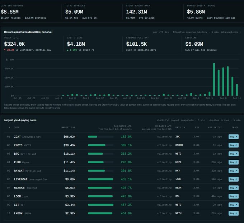Click the $750.0K chart axis label
This screenshot has height=223, width=244.
[x=9, y=69]
